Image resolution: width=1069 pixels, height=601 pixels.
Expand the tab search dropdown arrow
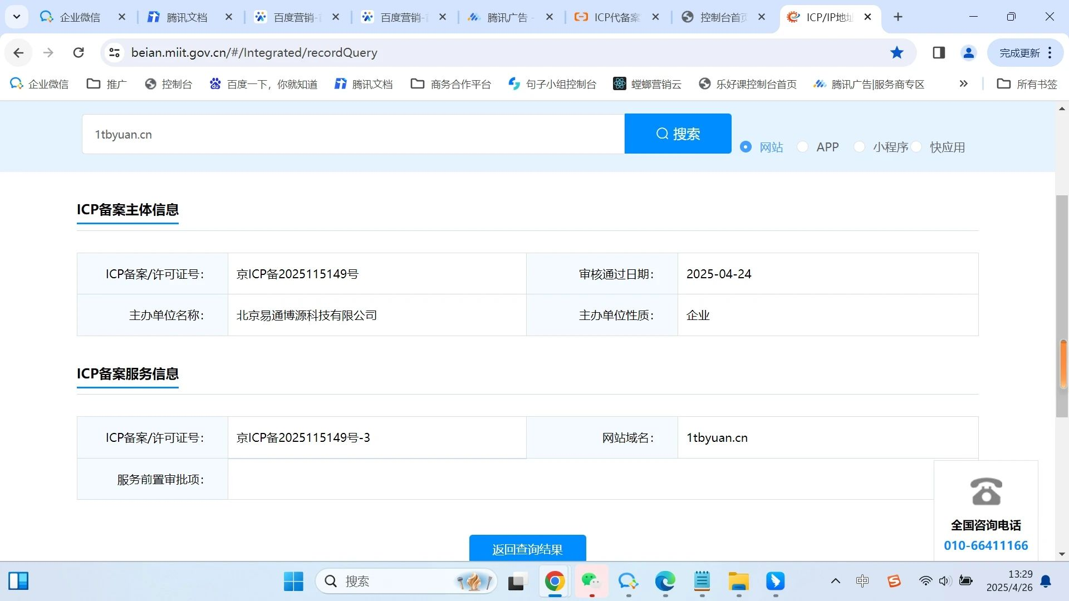pos(17,17)
